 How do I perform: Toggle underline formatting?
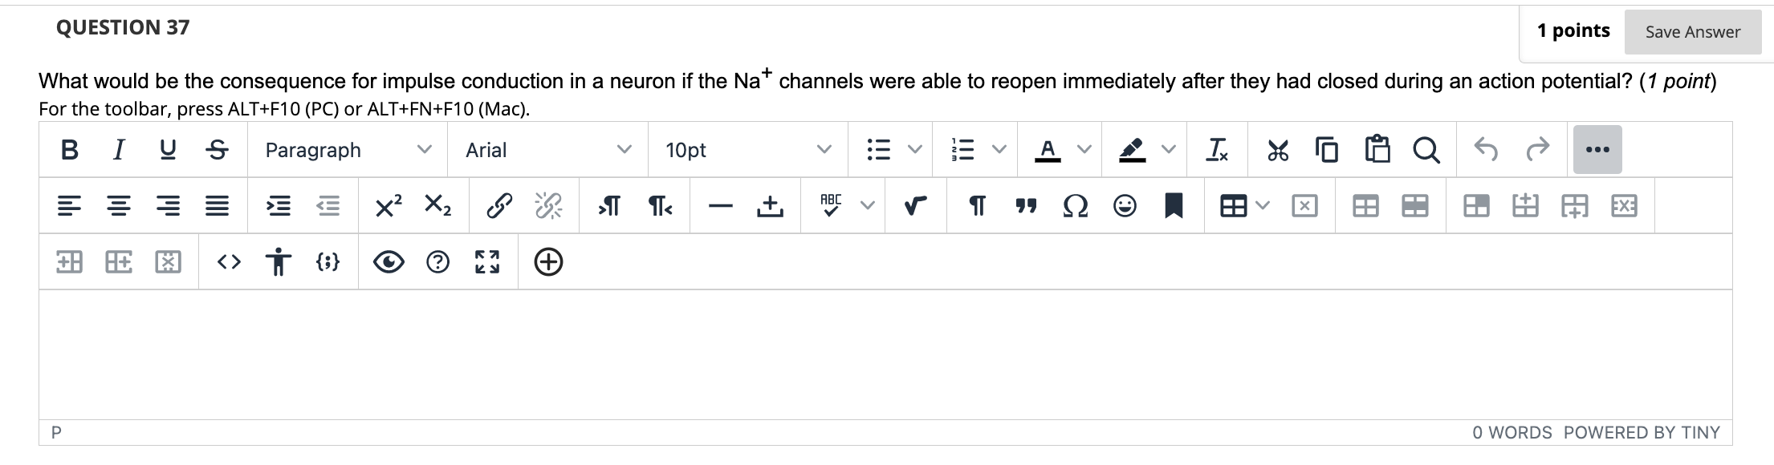(x=168, y=150)
